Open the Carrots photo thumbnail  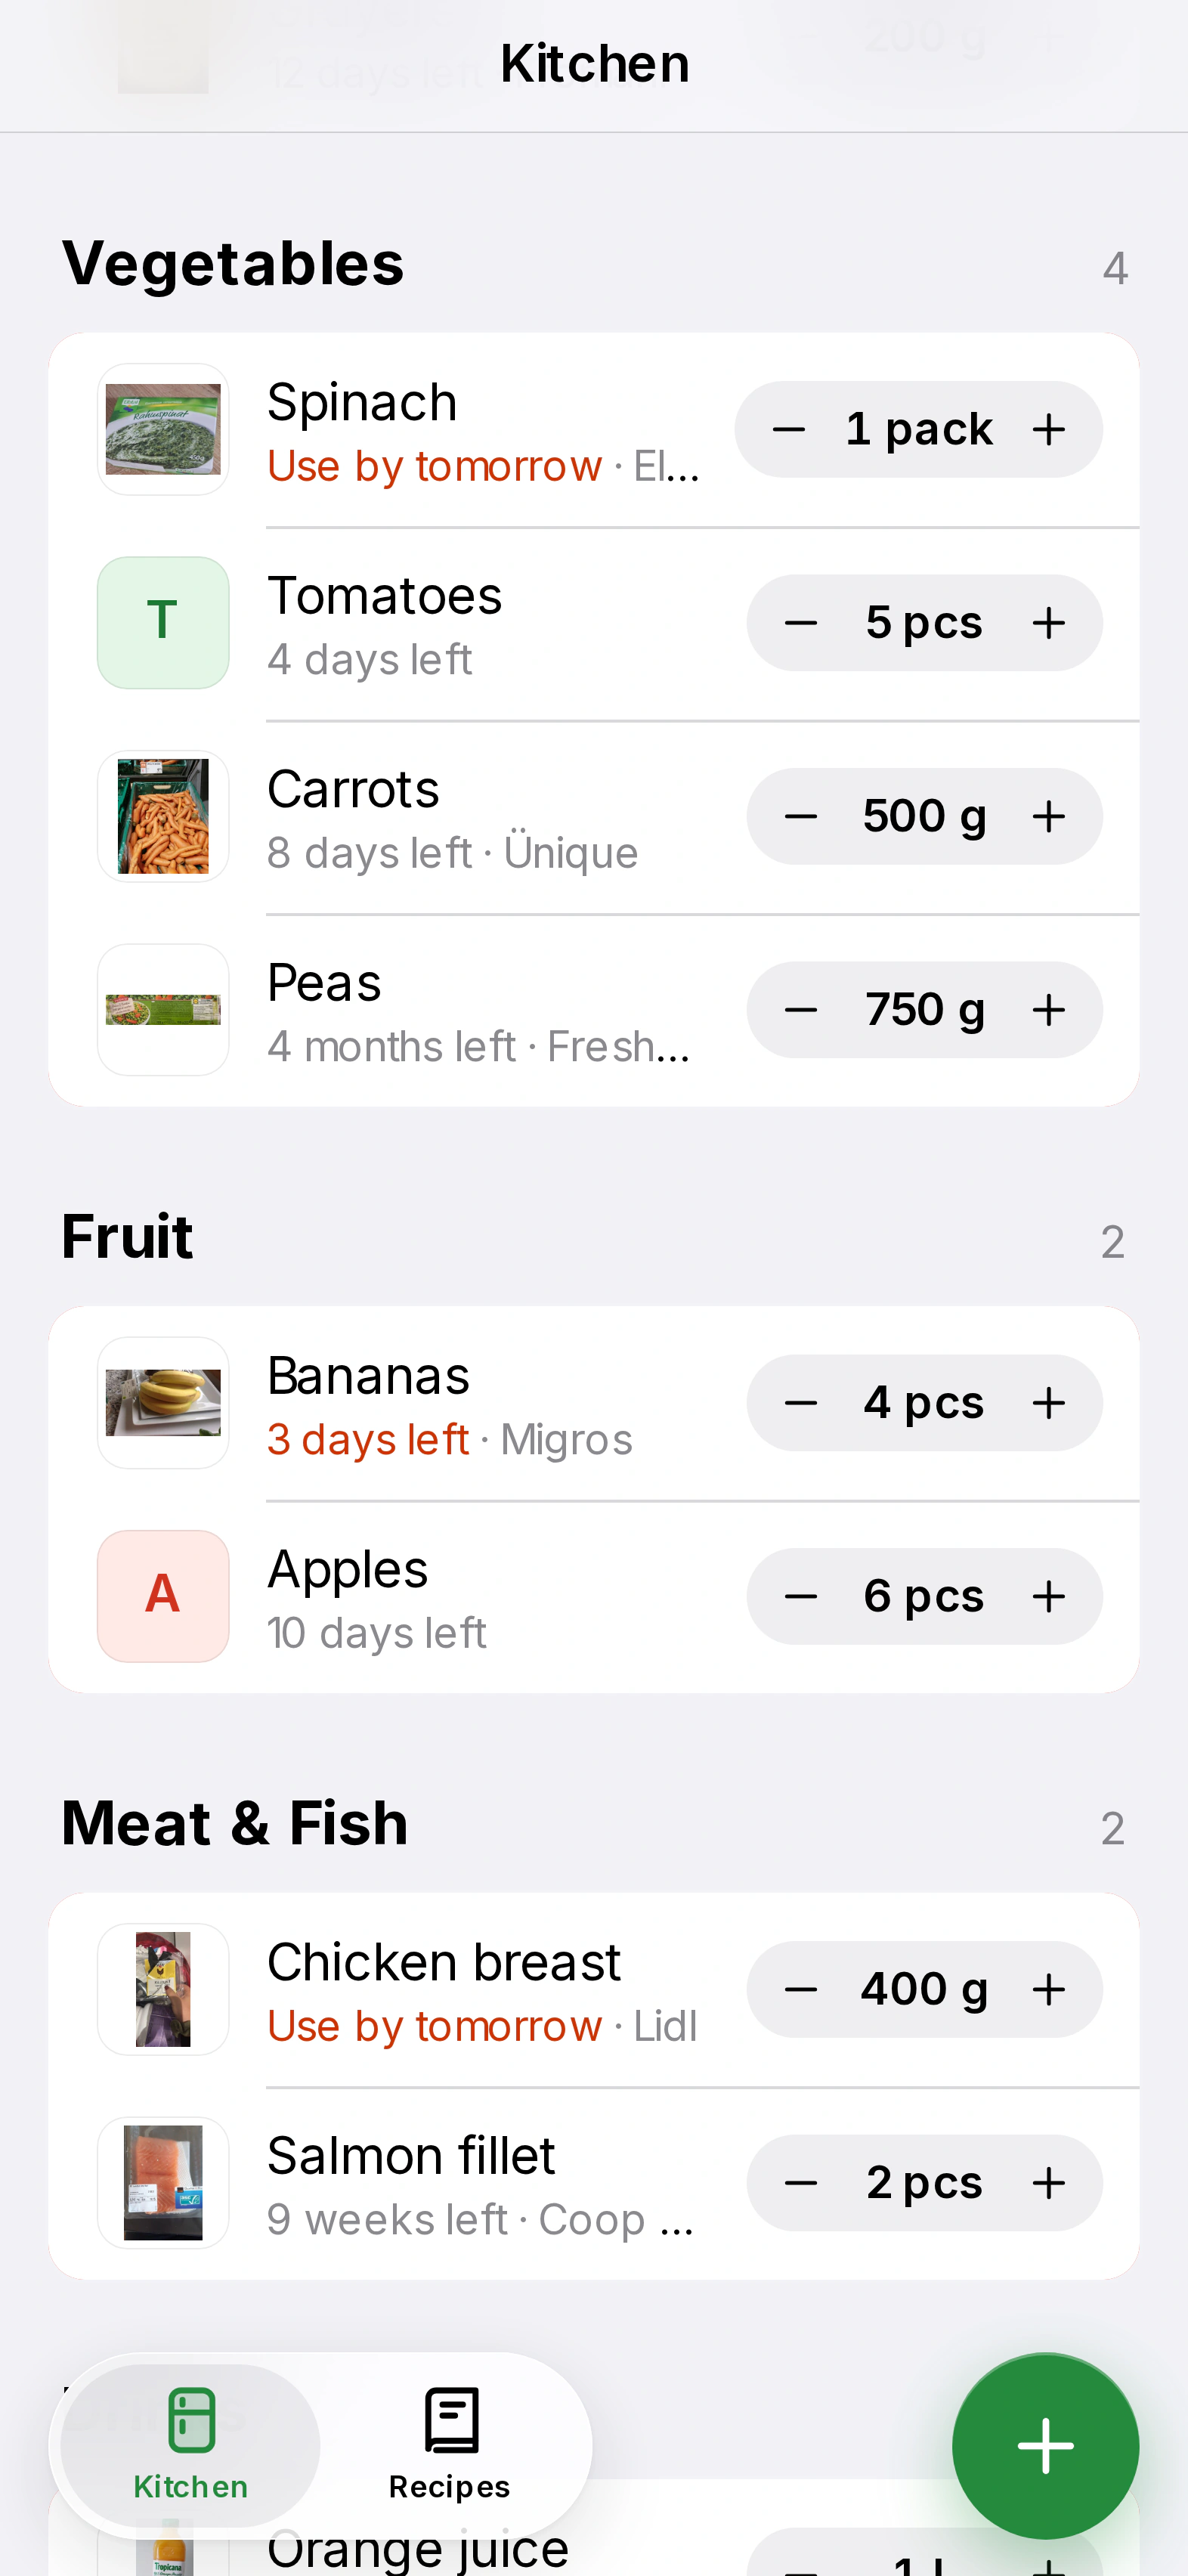click(x=163, y=816)
